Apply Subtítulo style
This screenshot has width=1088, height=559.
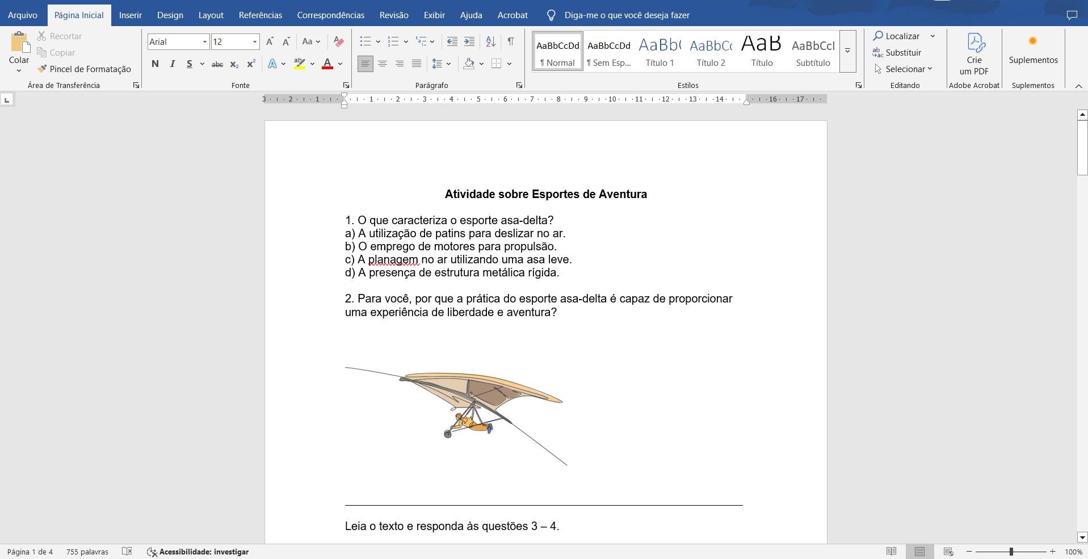[813, 52]
